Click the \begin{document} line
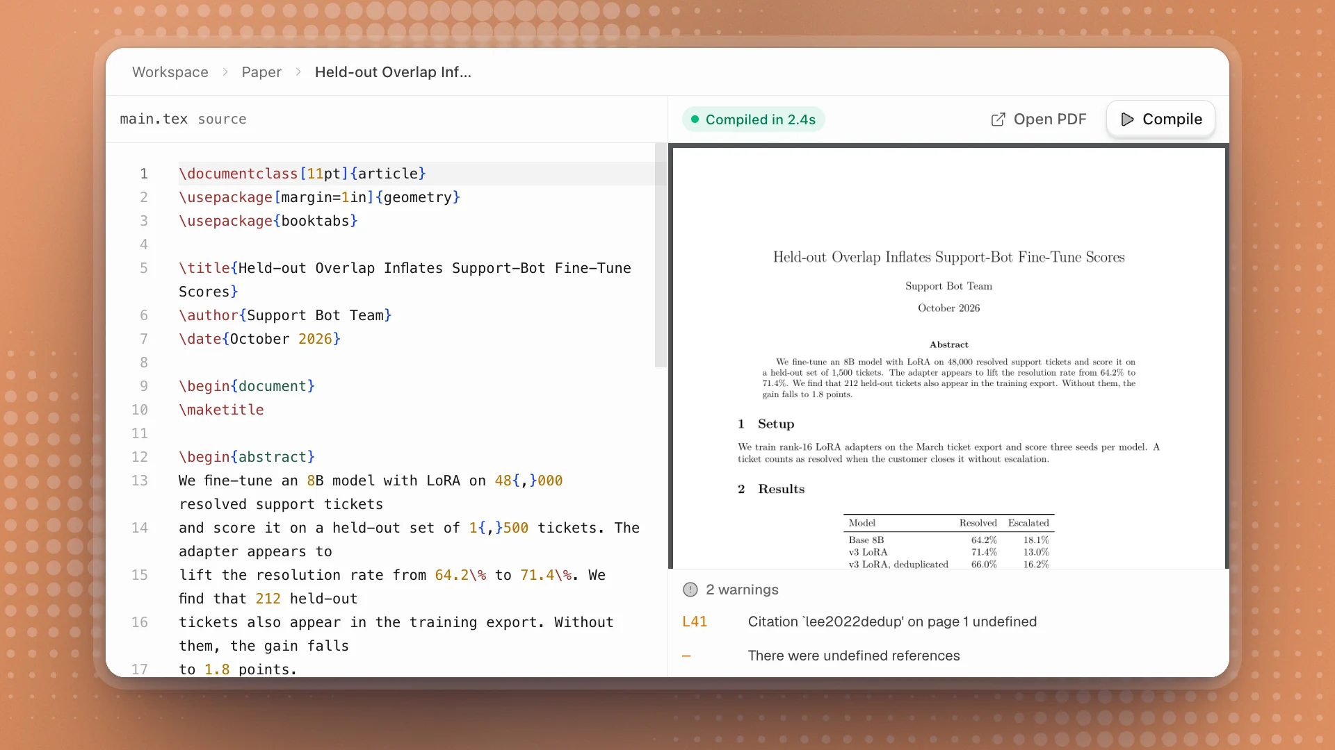Viewport: 1335px width, 750px height. tap(247, 386)
